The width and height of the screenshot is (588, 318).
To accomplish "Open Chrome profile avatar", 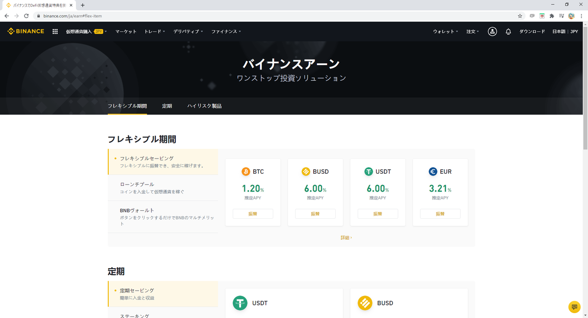I will tap(571, 16).
